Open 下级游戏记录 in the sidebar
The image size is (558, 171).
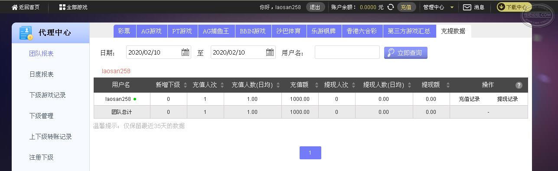[47, 95]
